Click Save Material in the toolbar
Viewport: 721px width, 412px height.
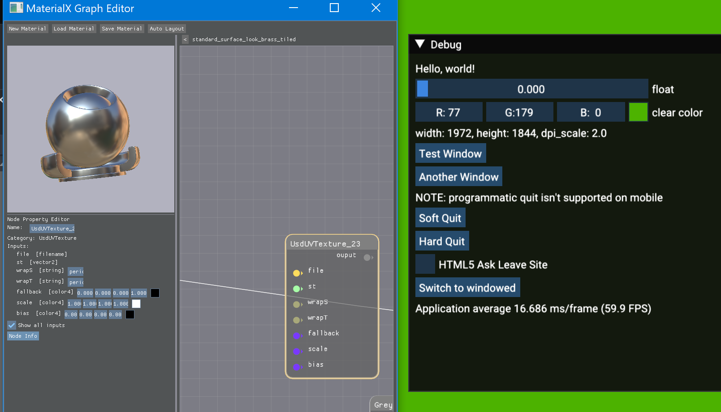[x=121, y=28]
